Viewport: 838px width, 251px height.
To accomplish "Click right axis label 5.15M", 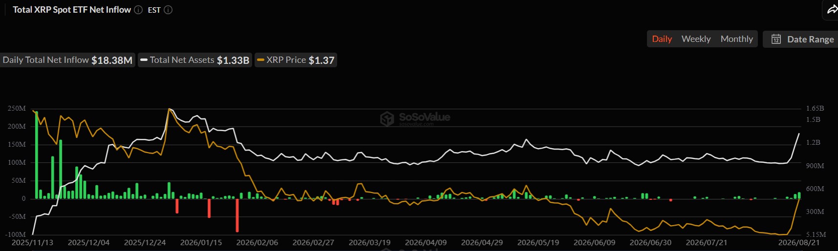I will coord(816,234).
